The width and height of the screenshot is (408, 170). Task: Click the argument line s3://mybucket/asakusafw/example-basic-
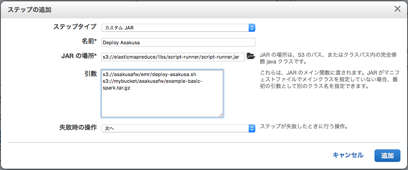153,81
